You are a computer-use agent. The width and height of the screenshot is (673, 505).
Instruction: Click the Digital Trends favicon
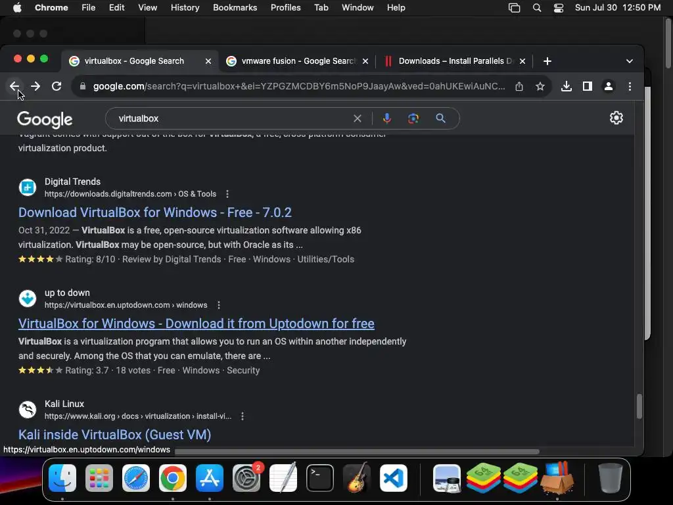point(28,187)
